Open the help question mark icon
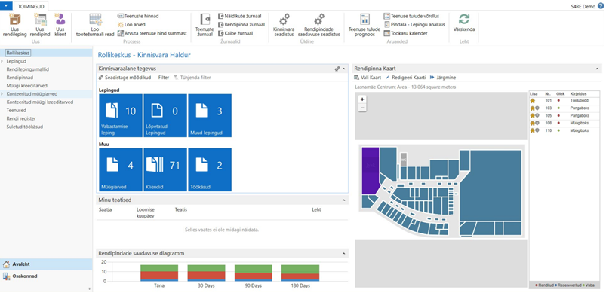 coord(600,6)
